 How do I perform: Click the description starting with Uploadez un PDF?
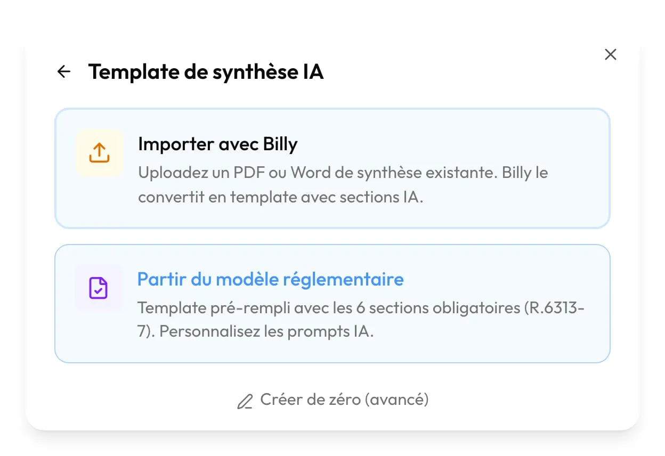point(343,185)
